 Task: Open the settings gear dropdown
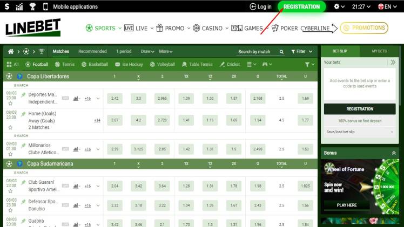point(339,6)
